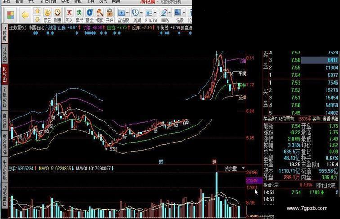340x219 pixels.
Task: Click the yellow up arrow toolbar icon
Action: point(37,11)
